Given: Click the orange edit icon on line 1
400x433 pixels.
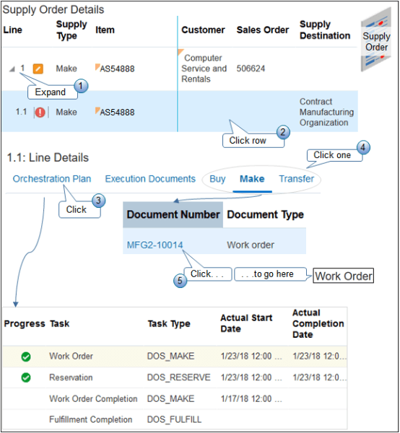Looking at the screenshot, I should 38,69.
